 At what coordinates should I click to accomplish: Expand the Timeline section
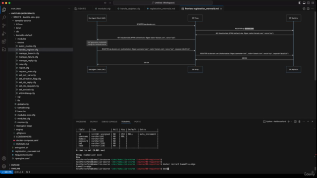15,169
